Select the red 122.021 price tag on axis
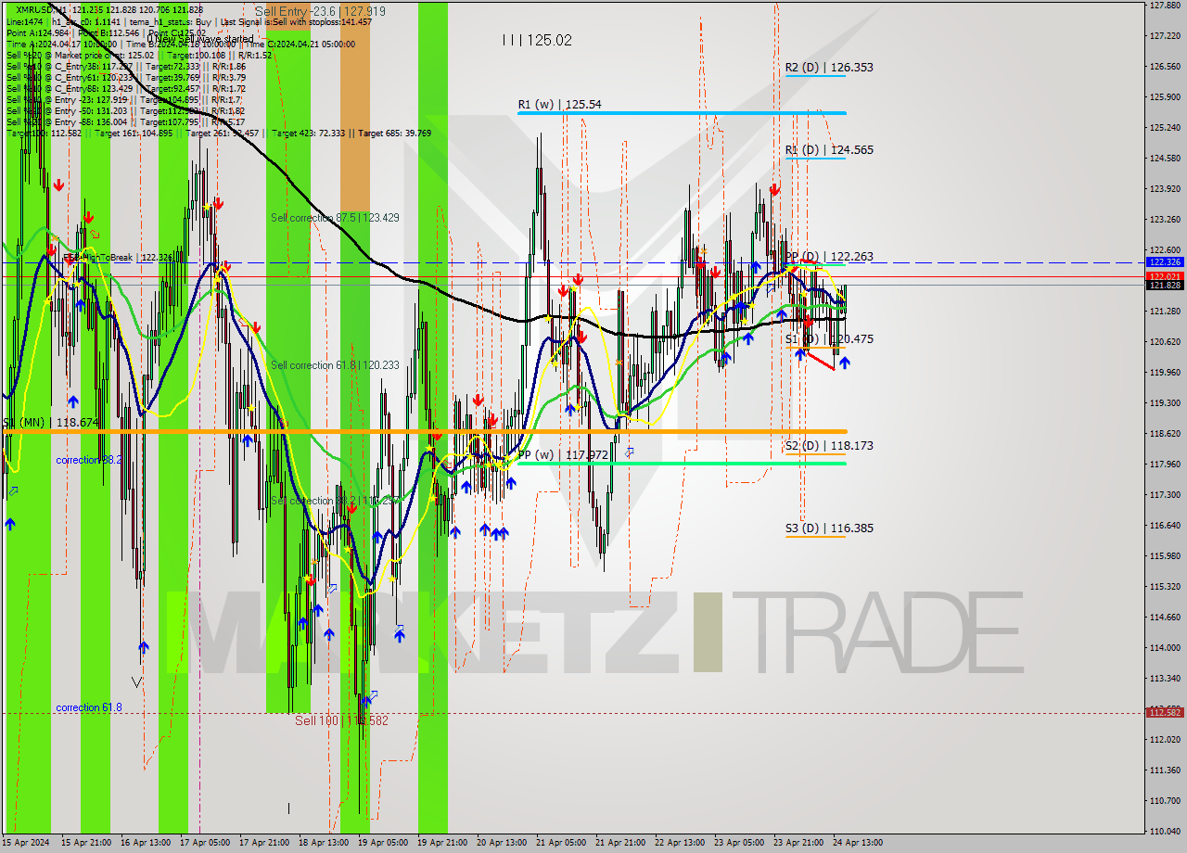 point(1165,276)
